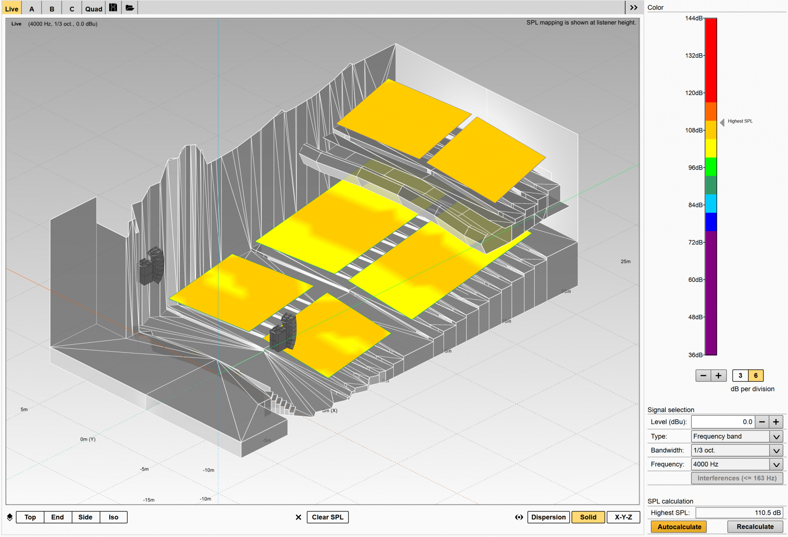Click the eye icon beside Dispersion
788x537 pixels.
[519, 517]
